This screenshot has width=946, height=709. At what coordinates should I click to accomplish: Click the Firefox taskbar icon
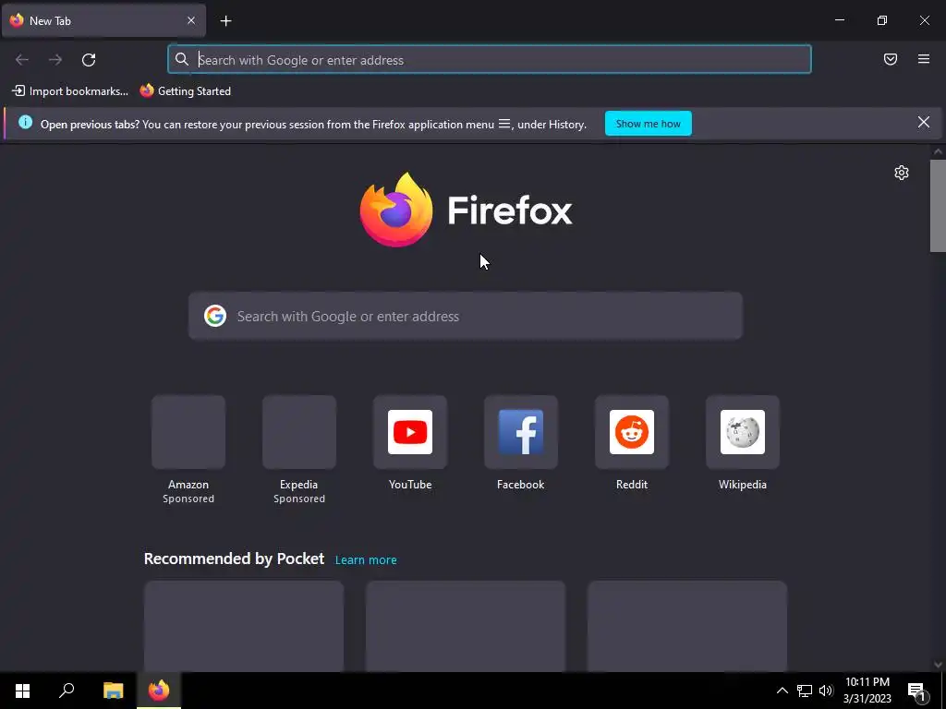159,691
